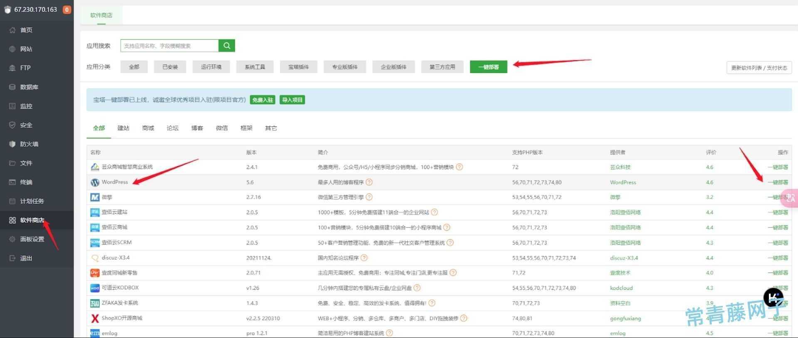Filter by 已安装 category
Image resolution: width=798 pixels, height=338 pixels.
170,67
